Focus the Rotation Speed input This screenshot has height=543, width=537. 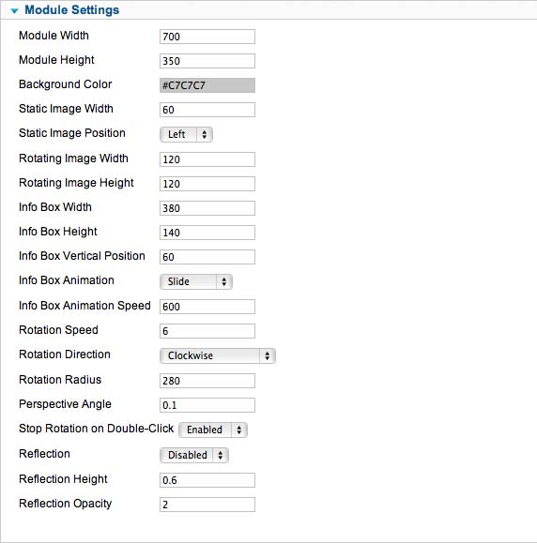click(x=207, y=331)
